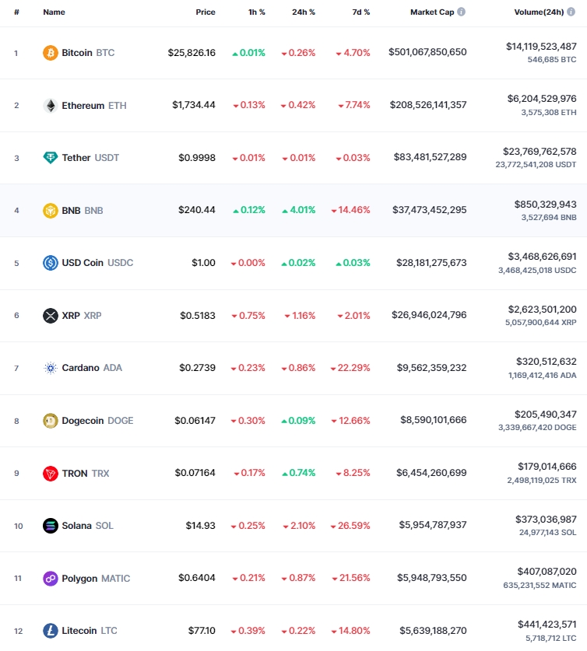
Task: Click the Volume(24h) info icon
Action: (571, 12)
